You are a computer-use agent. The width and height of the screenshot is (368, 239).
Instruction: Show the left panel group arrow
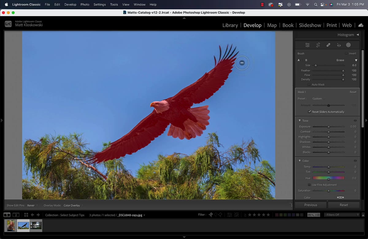click(2, 120)
